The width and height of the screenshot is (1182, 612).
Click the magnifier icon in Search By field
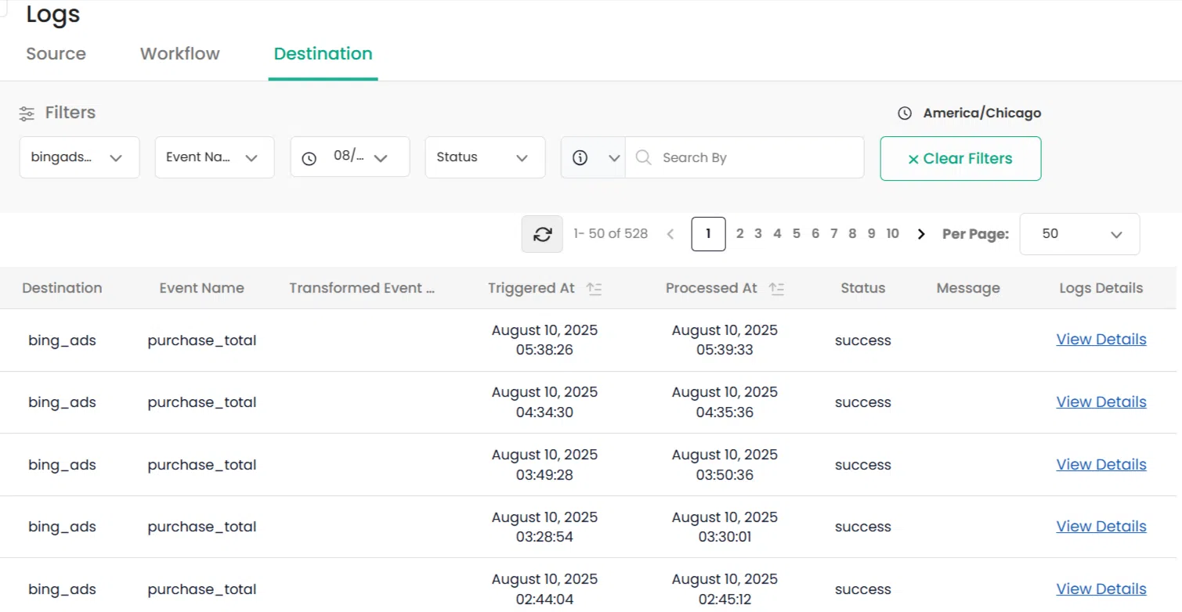pos(643,157)
